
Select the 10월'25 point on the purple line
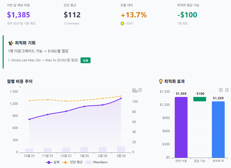[x=29, y=119]
